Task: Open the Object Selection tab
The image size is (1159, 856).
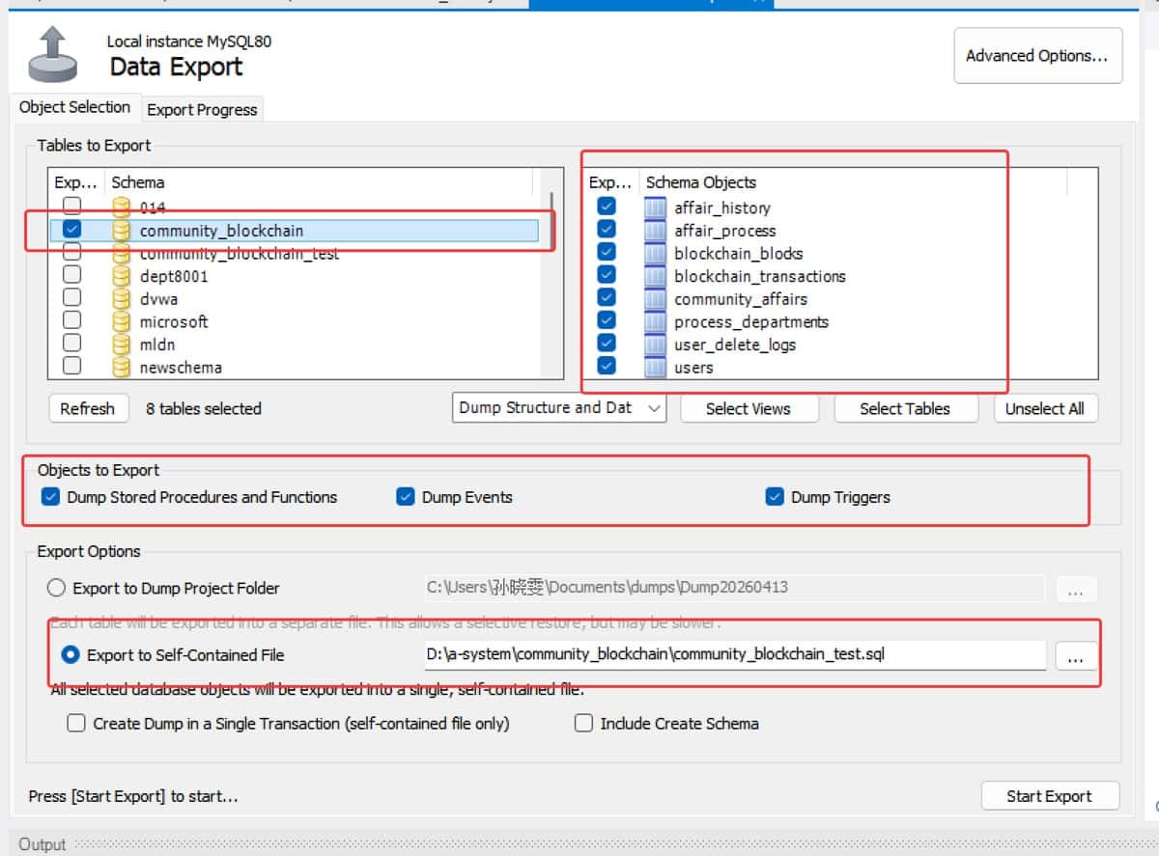Action: pyautogui.click(x=74, y=107)
